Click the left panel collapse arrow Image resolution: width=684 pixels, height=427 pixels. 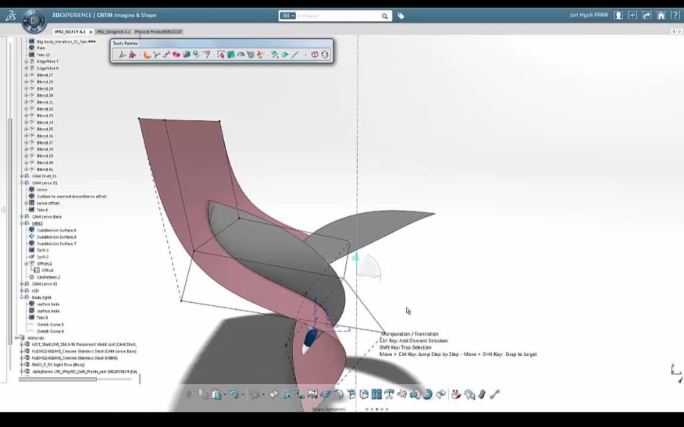tap(3, 209)
